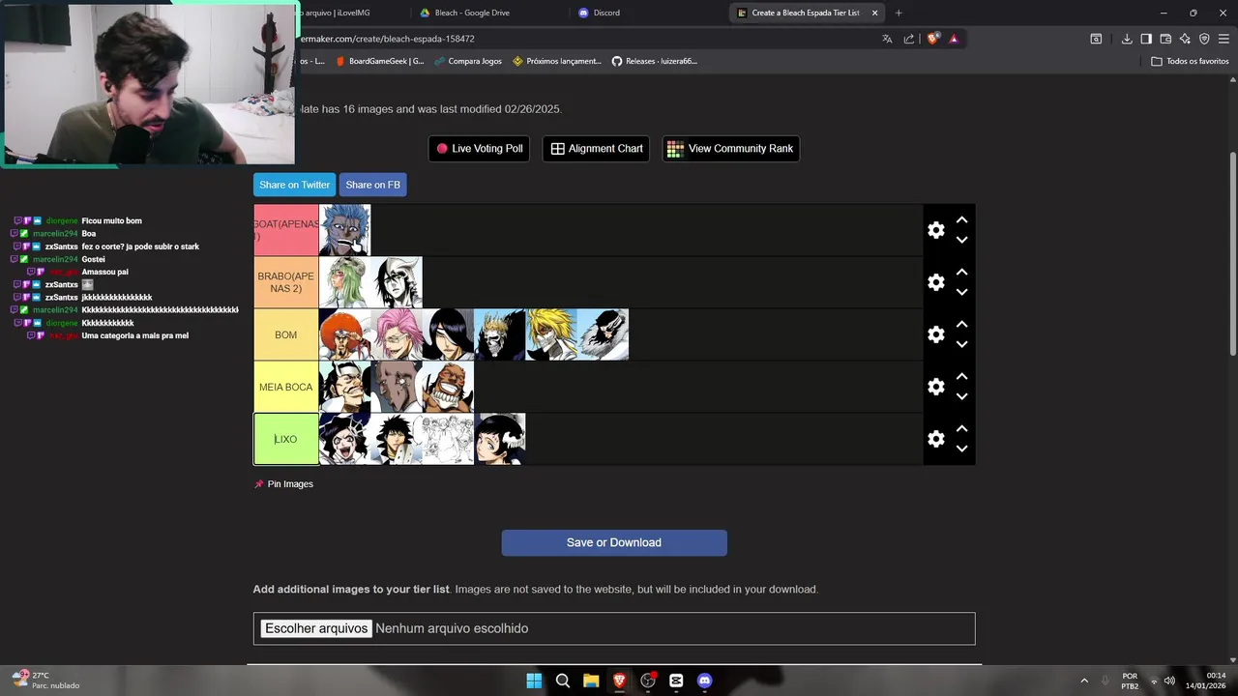Click the LIXO tier label cell
The height and width of the screenshot is (696, 1238).
(x=286, y=439)
